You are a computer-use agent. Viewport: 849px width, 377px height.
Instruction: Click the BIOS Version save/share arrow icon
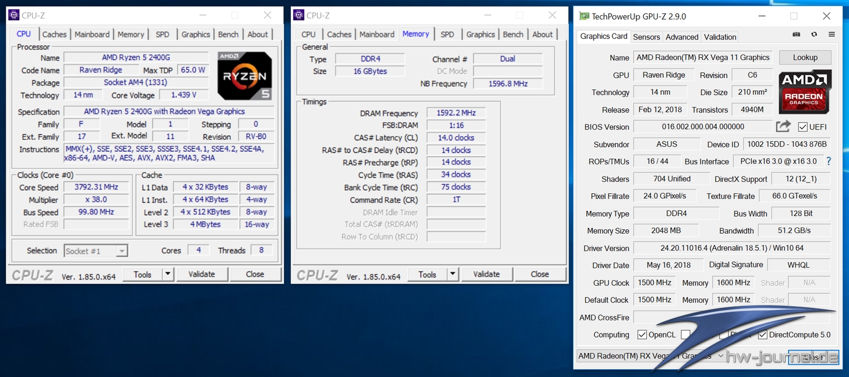pos(783,126)
